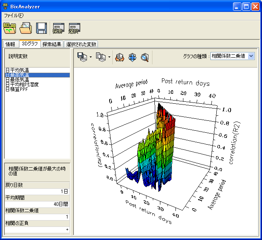Click the 選択 (select) toolbar icon
Viewport: 262px width, 240px height.
click(74, 29)
